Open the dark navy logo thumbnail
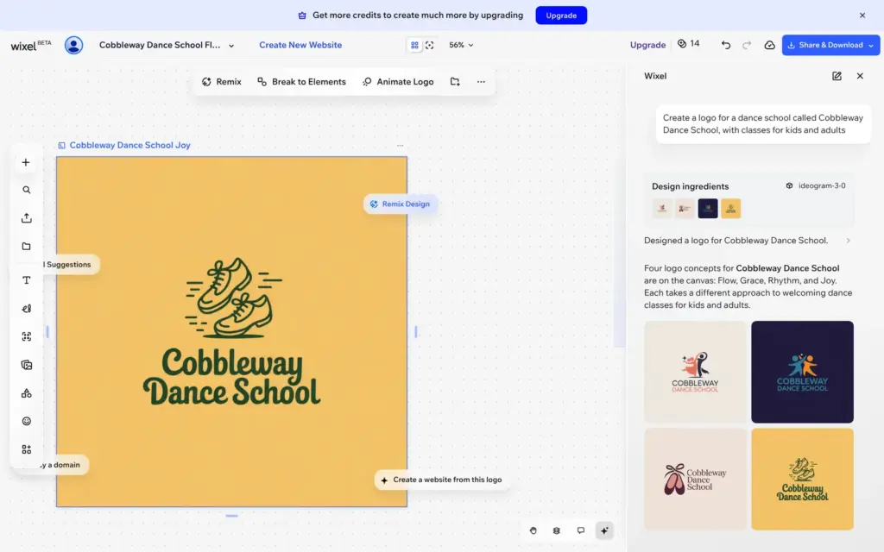Viewport: 884px width, 552px height. pos(802,372)
